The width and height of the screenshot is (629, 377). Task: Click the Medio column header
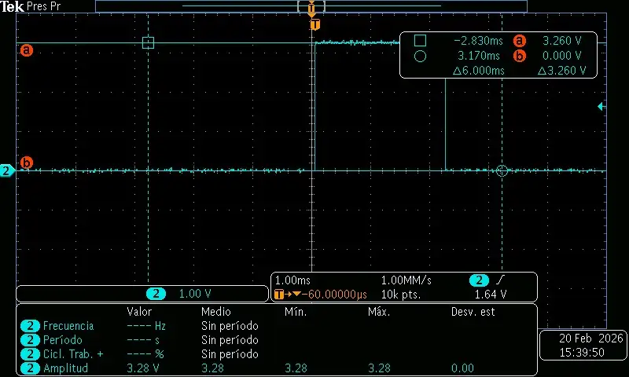click(215, 312)
